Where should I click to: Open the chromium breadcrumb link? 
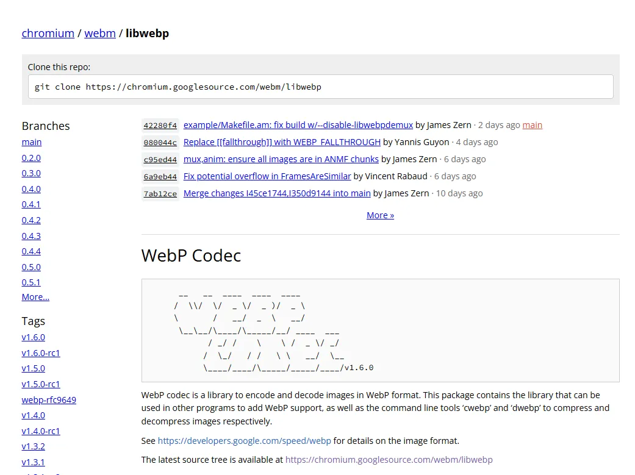(x=48, y=33)
